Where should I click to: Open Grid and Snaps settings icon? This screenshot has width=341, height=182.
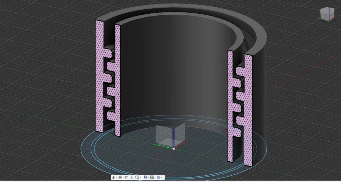click(x=152, y=177)
